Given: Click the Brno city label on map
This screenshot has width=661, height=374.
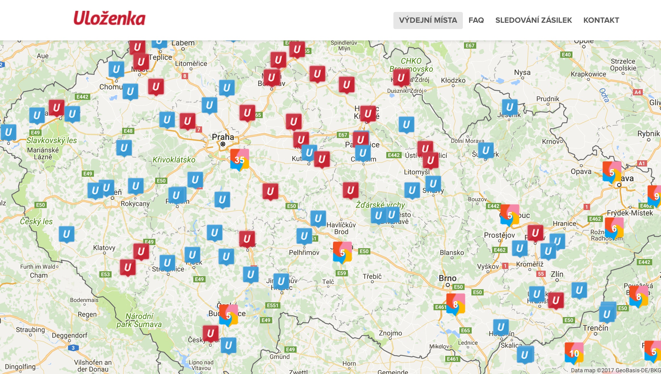Looking at the screenshot, I should [447, 278].
